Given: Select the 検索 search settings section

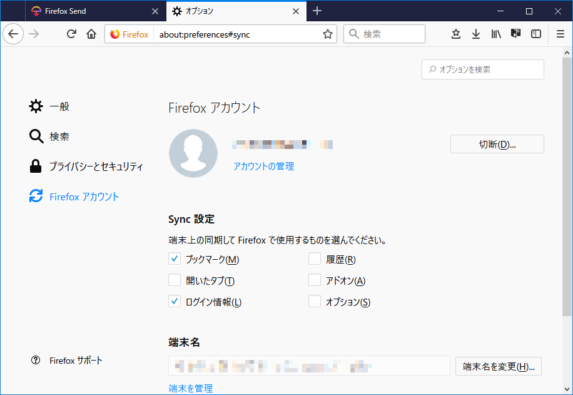Looking at the screenshot, I should pyautogui.click(x=58, y=136).
